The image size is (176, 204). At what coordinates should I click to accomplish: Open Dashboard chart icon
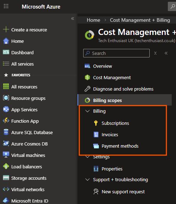[6, 52]
